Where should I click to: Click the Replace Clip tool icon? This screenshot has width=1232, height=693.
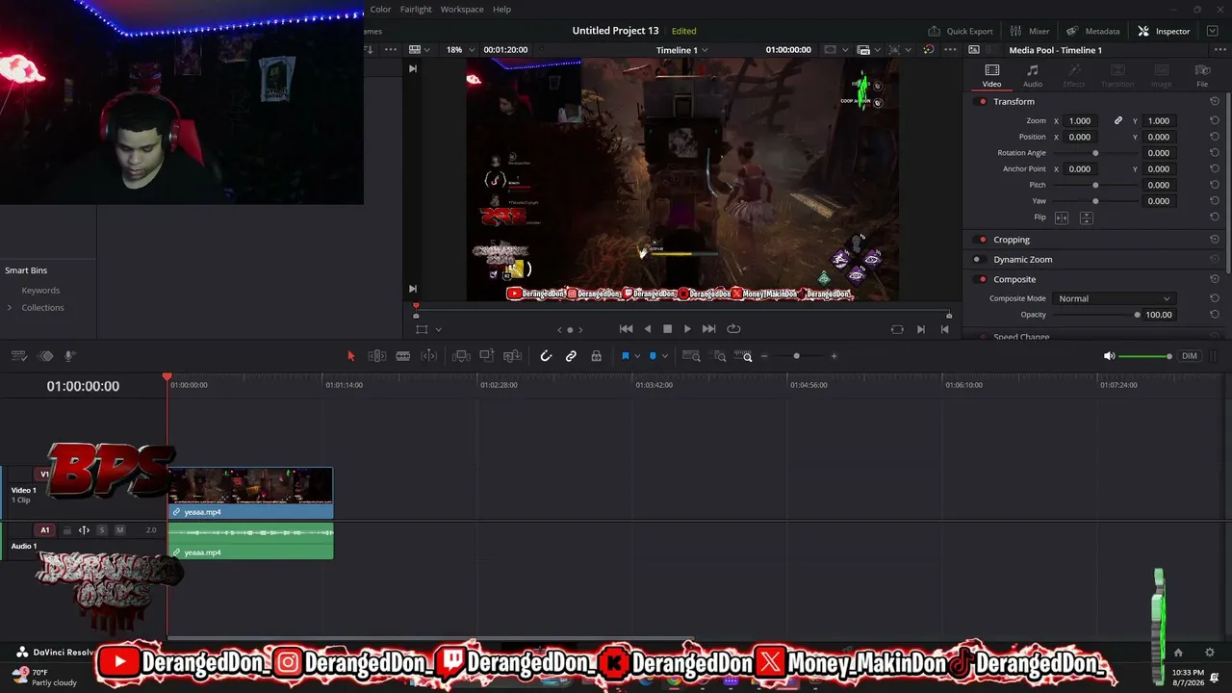(513, 356)
